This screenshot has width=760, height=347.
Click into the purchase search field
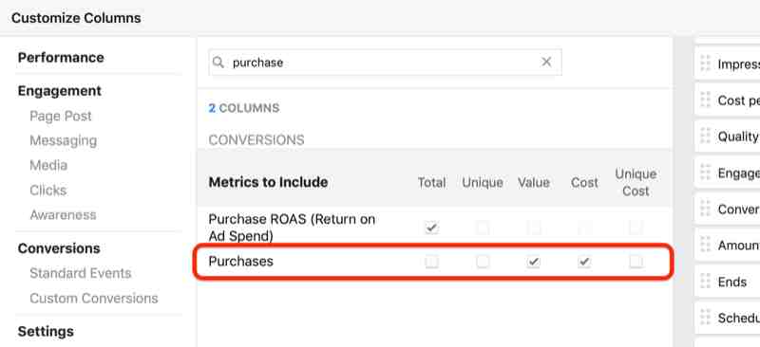(385, 62)
